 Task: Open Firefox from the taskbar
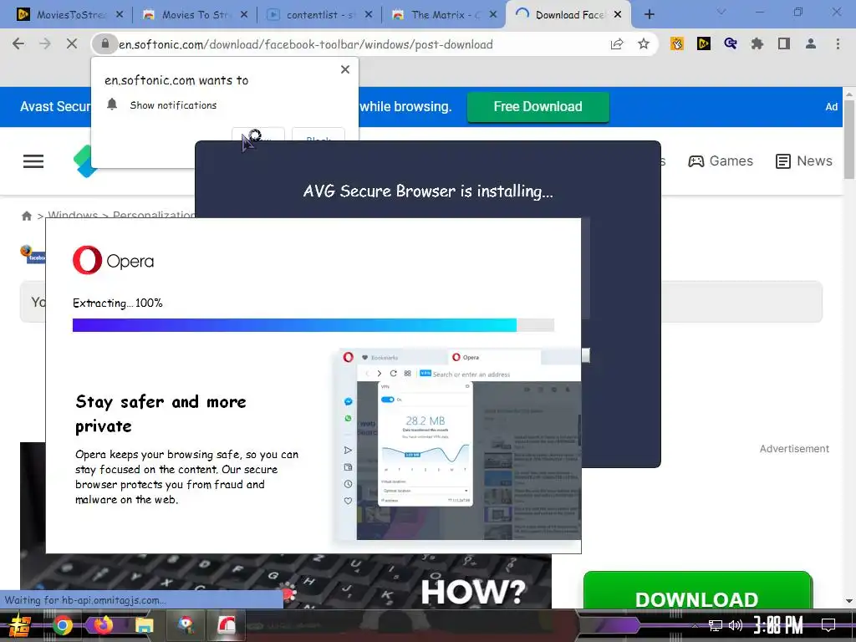103,625
